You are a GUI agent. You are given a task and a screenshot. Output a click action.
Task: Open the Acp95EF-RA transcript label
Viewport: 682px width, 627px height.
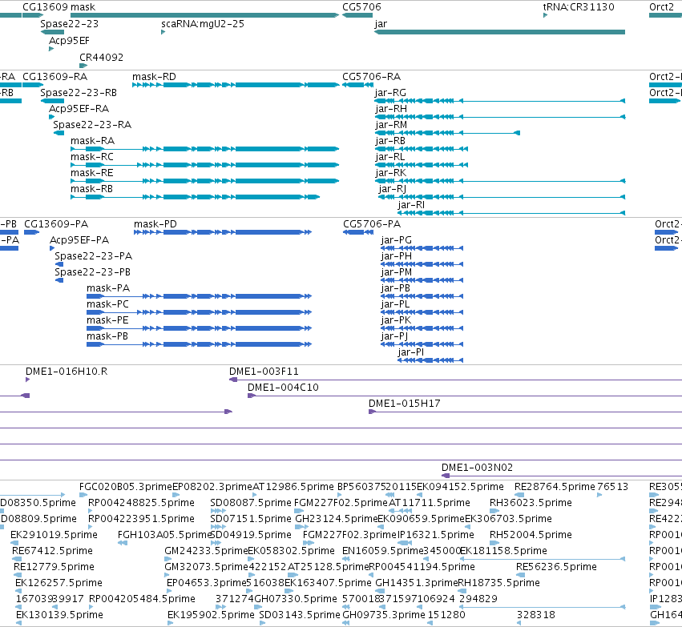(x=79, y=109)
